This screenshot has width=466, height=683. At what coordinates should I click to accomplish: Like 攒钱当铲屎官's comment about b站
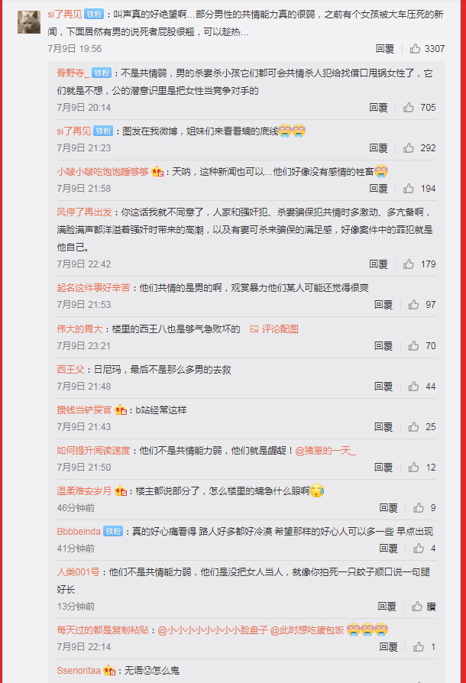(x=413, y=426)
